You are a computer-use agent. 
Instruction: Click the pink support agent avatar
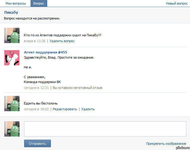point(12,58)
